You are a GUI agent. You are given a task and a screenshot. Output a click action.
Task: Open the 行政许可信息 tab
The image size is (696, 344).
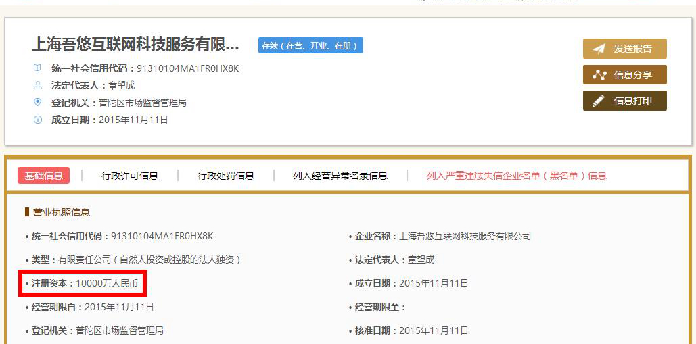[x=130, y=176]
